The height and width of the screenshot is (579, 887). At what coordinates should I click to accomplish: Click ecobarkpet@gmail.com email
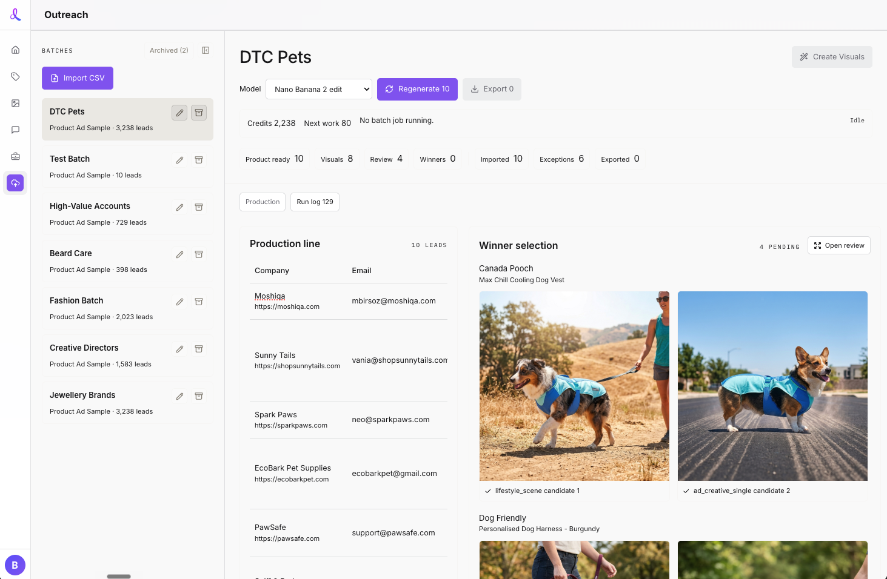[x=394, y=473]
